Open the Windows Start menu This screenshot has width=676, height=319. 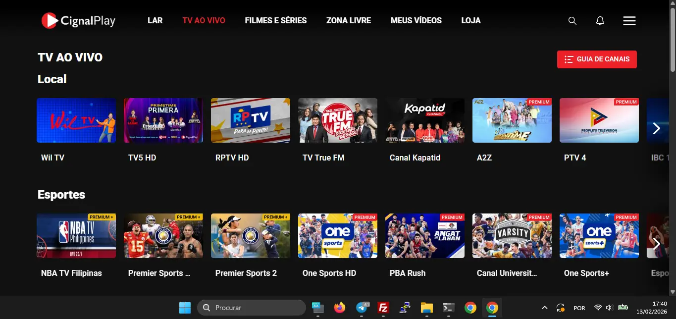click(x=185, y=308)
